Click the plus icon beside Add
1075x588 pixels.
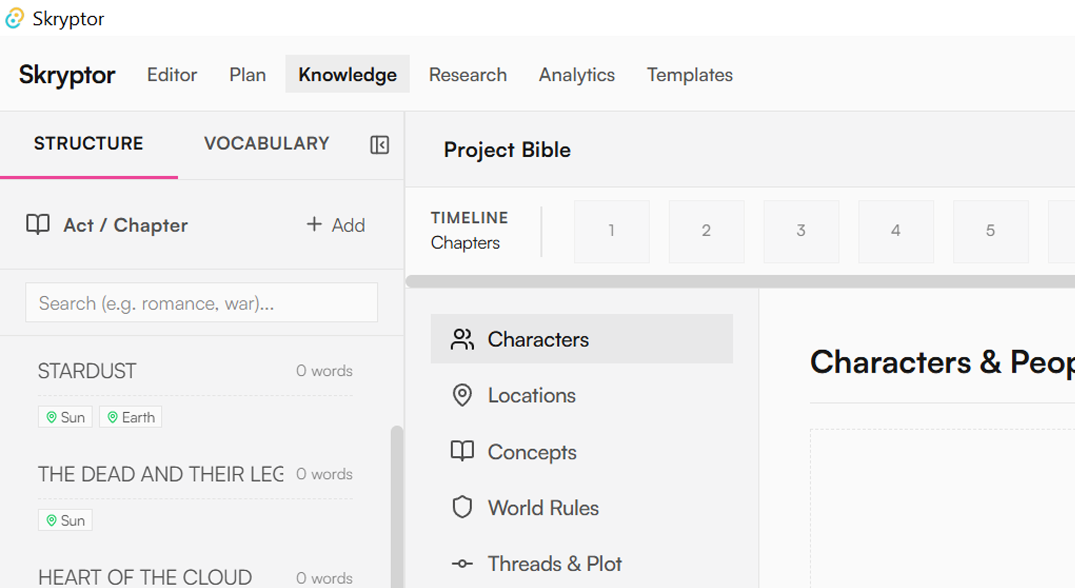point(314,225)
